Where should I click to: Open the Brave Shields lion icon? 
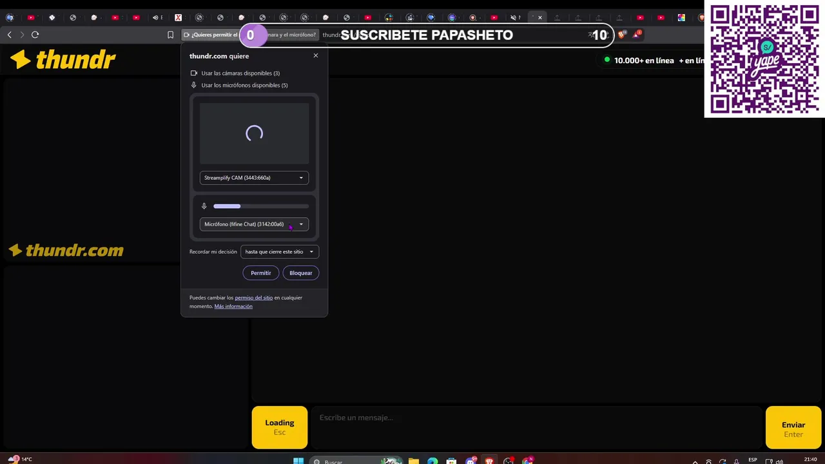coord(621,35)
